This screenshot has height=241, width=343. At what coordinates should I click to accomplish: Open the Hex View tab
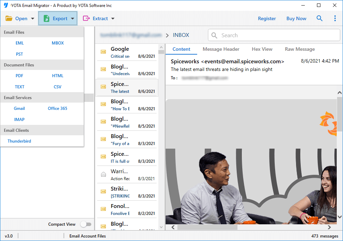click(x=262, y=49)
